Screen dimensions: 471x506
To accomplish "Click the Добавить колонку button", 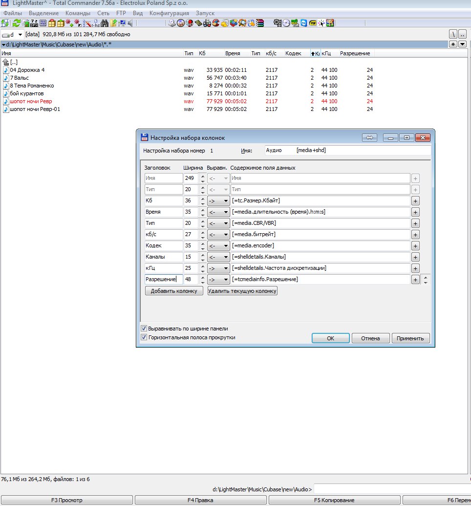I will [174, 291].
